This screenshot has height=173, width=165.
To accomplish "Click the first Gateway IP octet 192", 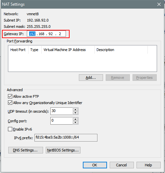I will click(x=32, y=34).
